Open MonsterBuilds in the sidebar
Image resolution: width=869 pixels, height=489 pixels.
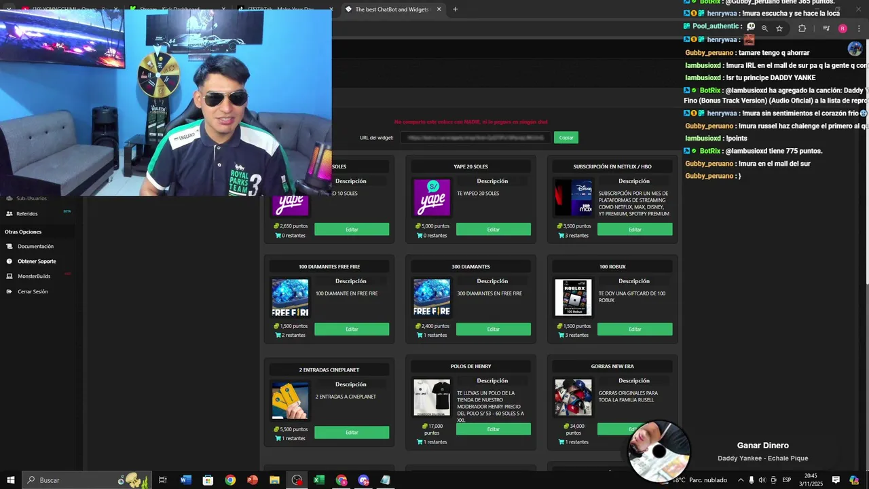pos(34,276)
